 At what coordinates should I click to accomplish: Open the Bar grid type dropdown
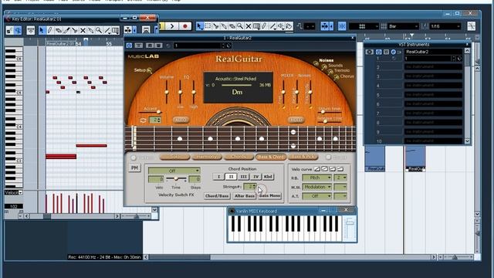[x=403, y=26]
